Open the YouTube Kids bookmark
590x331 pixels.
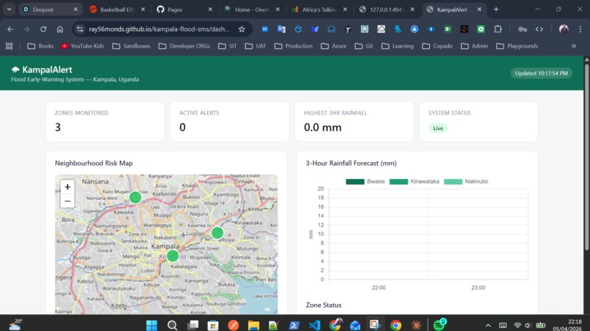click(83, 46)
